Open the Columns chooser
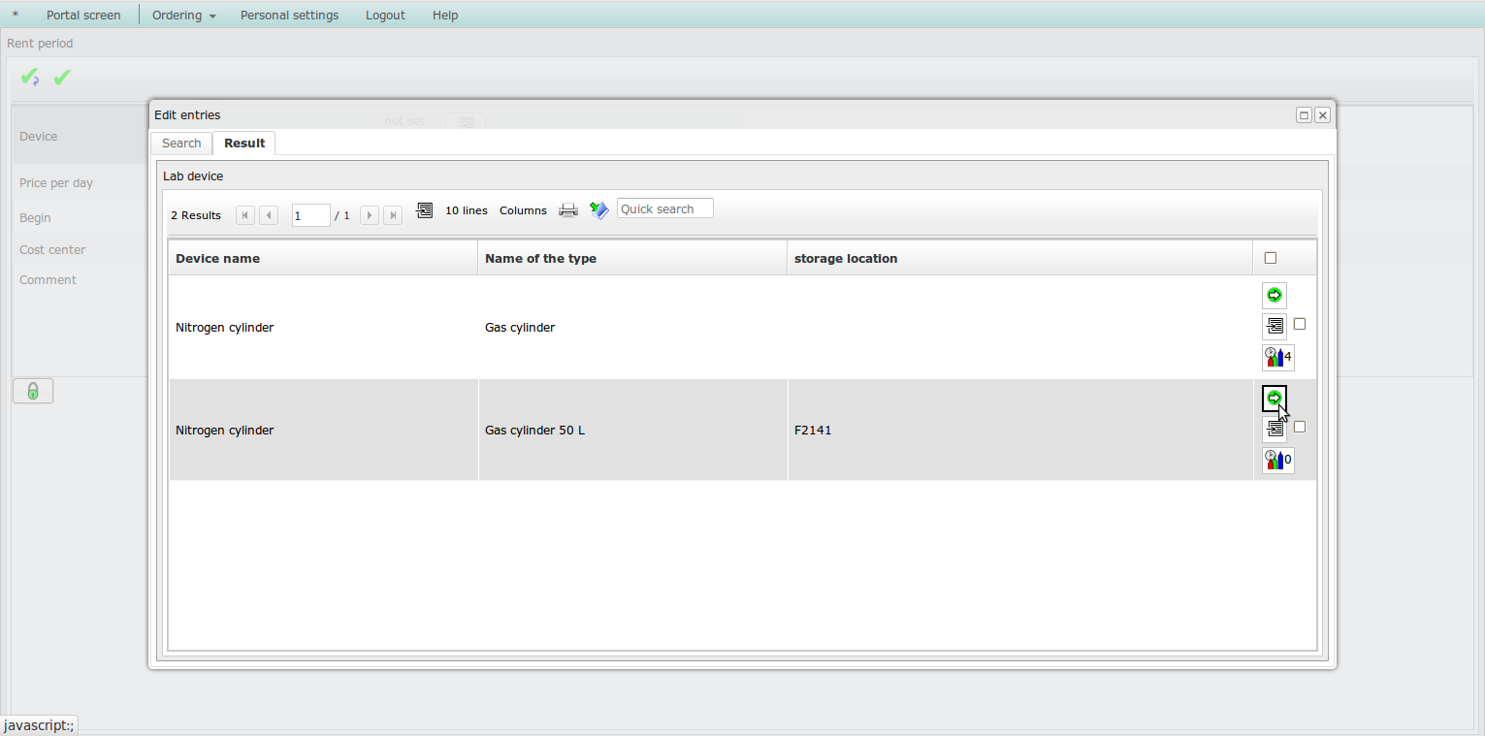 (x=523, y=210)
